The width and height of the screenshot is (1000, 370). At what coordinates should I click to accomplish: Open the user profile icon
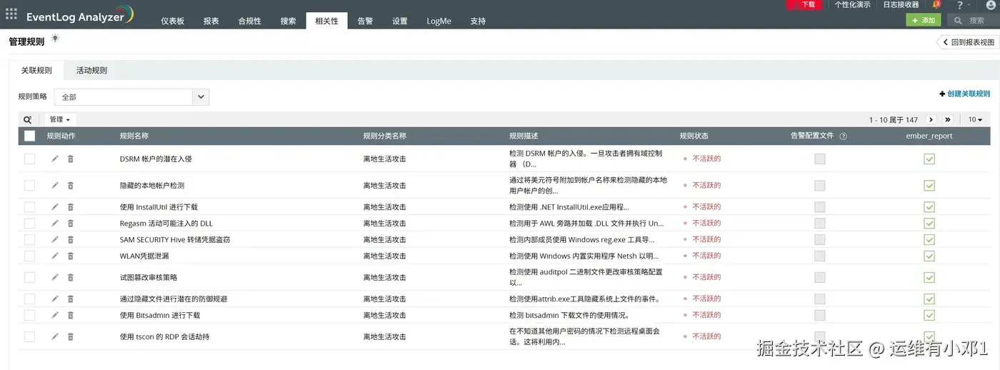pos(990,5)
